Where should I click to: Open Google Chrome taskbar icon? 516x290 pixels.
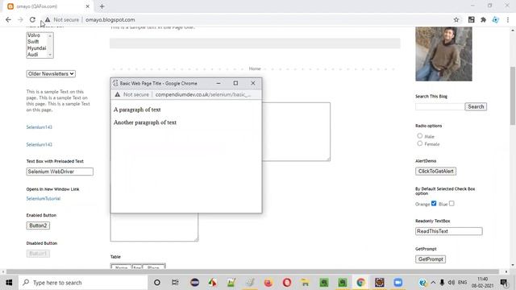360,283
